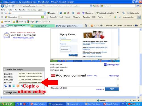Open the Página dropdown menu
The height and width of the screenshot is (106, 142).
coord(109,25)
